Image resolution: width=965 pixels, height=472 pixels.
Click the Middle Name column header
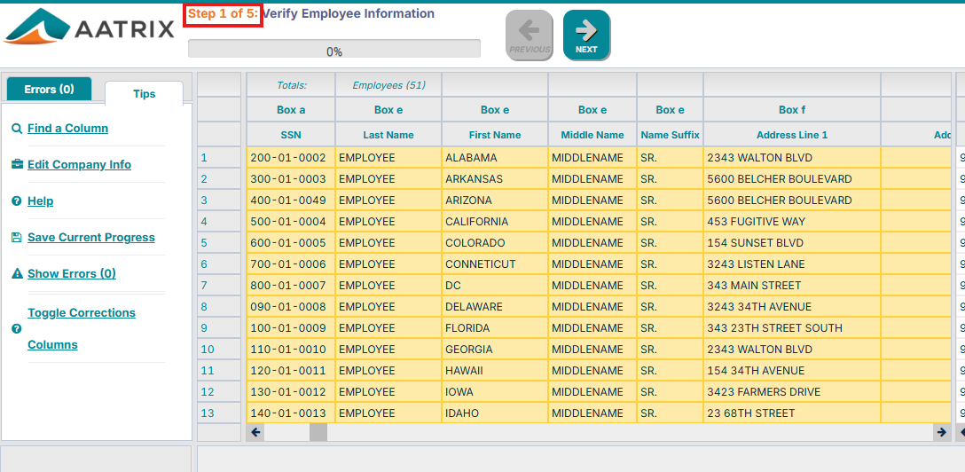592,135
